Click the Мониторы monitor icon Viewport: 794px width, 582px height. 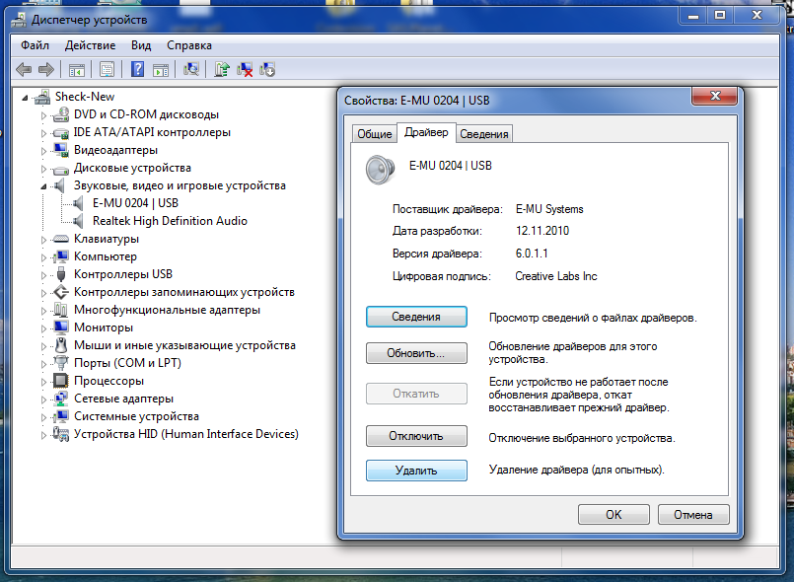[61, 327]
